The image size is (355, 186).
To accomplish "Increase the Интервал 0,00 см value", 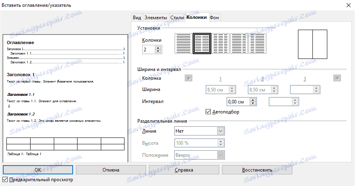I will click(x=253, y=100).
